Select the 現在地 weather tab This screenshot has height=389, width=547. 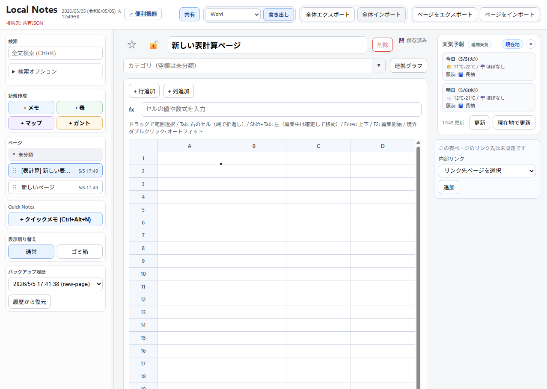tap(512, 44)
